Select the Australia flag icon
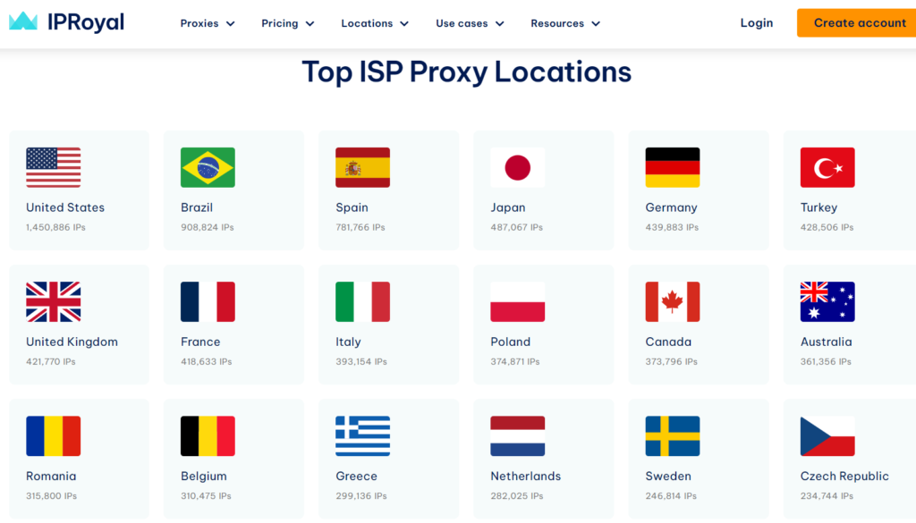The height and width of the screenshot is (523, 916). 827,302
